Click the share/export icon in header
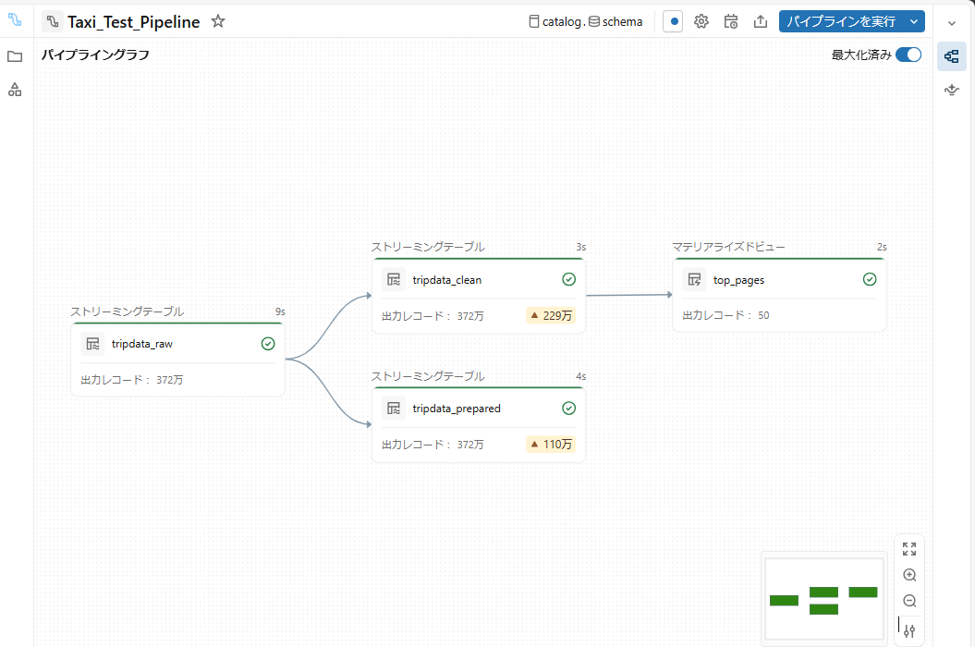 [x=761, y=21]
